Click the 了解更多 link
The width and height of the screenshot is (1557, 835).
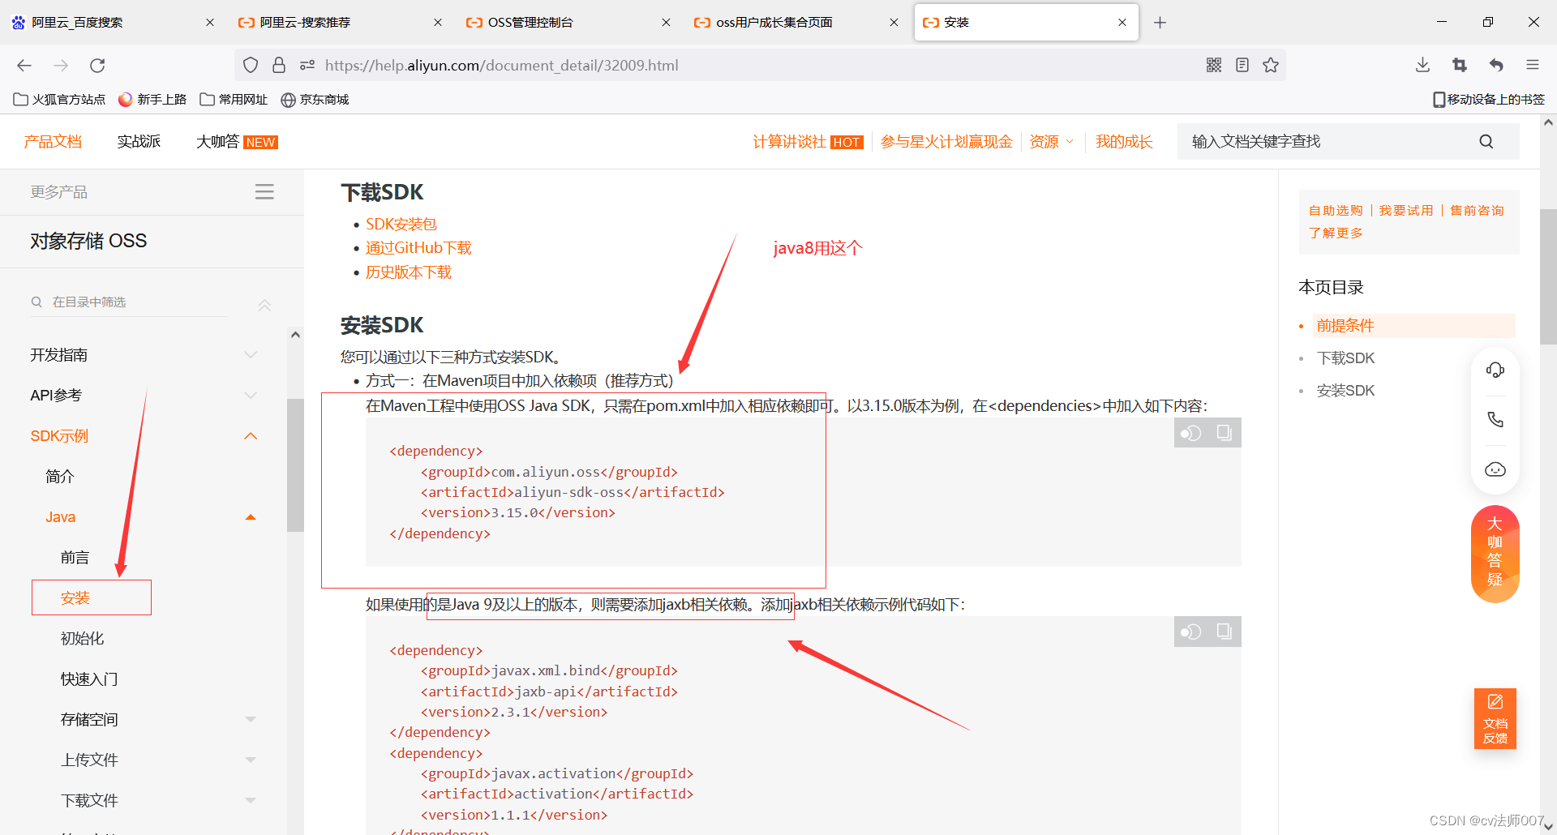[x=1336, y=233]
